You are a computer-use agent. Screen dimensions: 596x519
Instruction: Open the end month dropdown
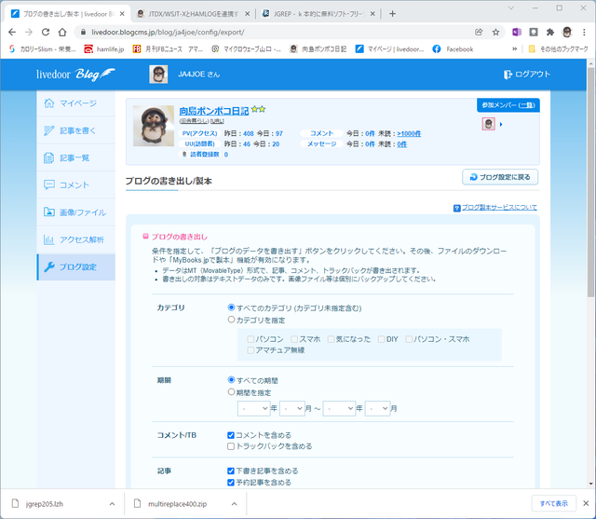[x=377, y=409]
